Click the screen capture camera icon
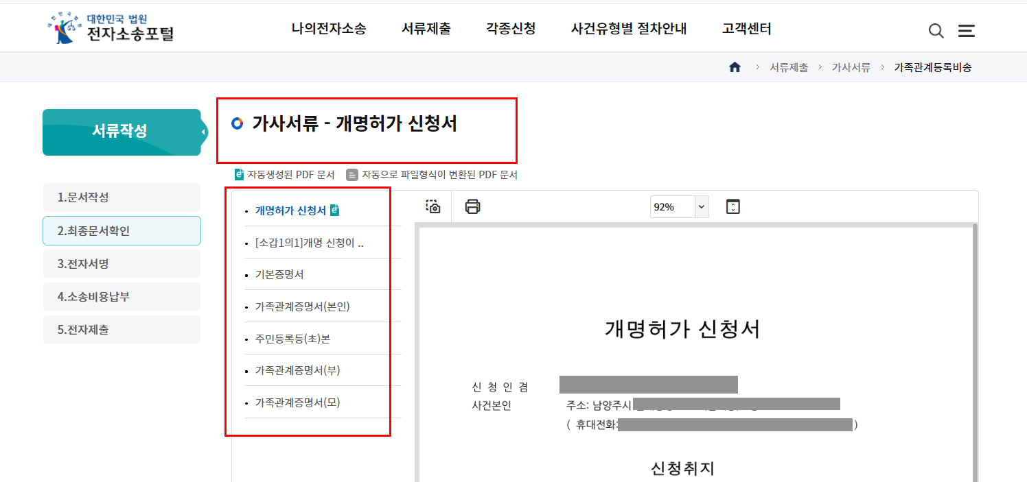The width and height of the screenshot is (1027, 482). (431, 206)
